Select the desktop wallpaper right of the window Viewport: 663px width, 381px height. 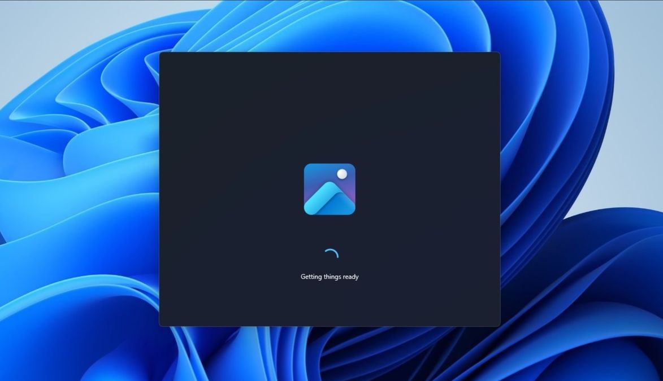coord(582,190)
